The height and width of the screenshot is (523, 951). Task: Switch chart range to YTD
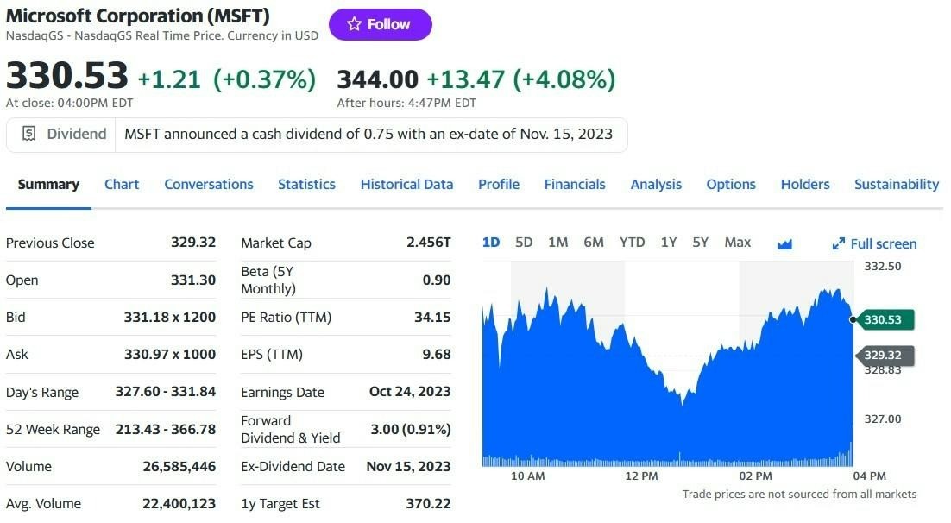coord(633,243)
